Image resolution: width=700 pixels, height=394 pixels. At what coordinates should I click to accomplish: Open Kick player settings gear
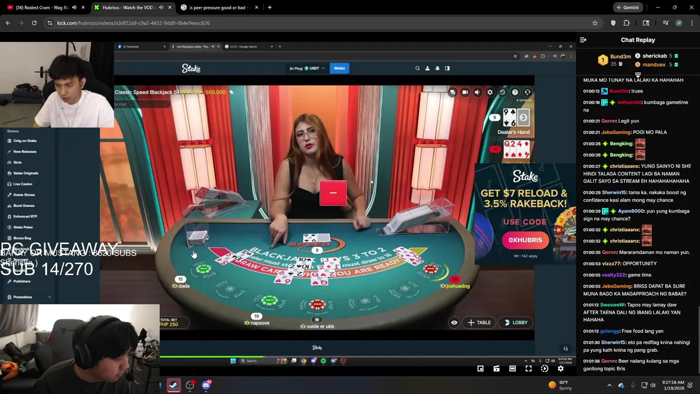(x=561, y=369)
